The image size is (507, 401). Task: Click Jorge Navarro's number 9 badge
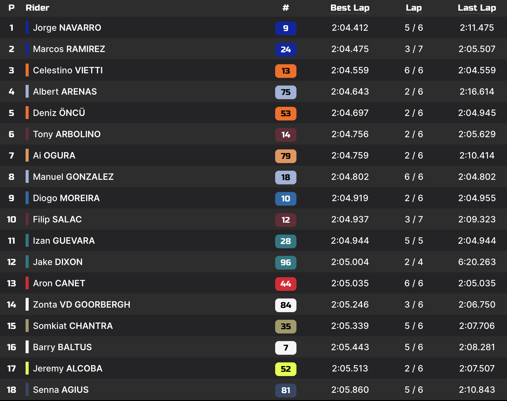(285, 28)
